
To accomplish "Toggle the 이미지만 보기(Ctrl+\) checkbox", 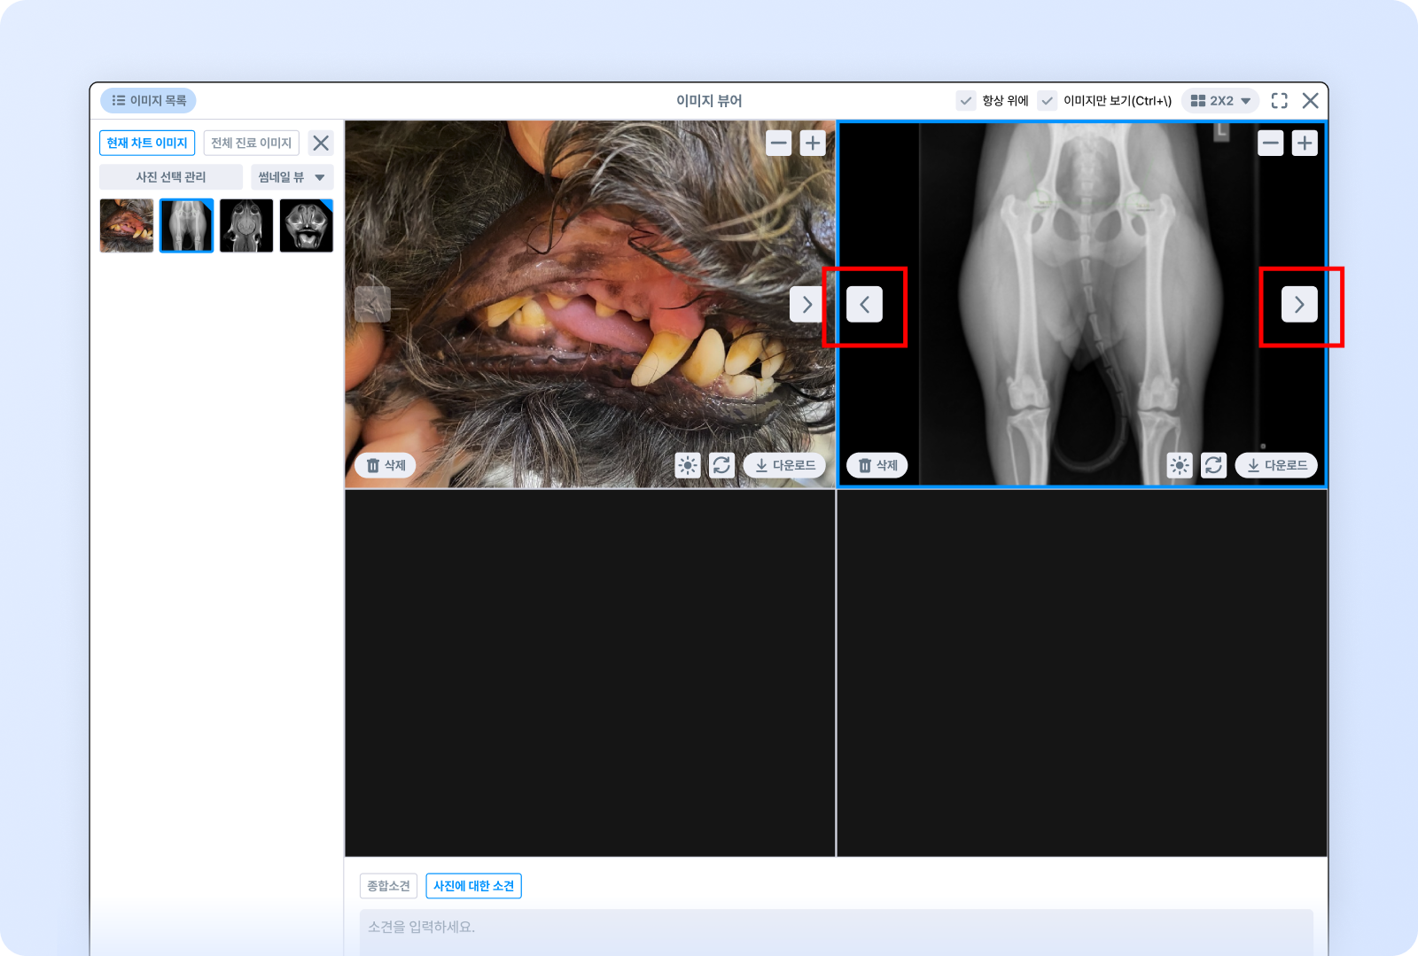I will (x=1048, y=100).
